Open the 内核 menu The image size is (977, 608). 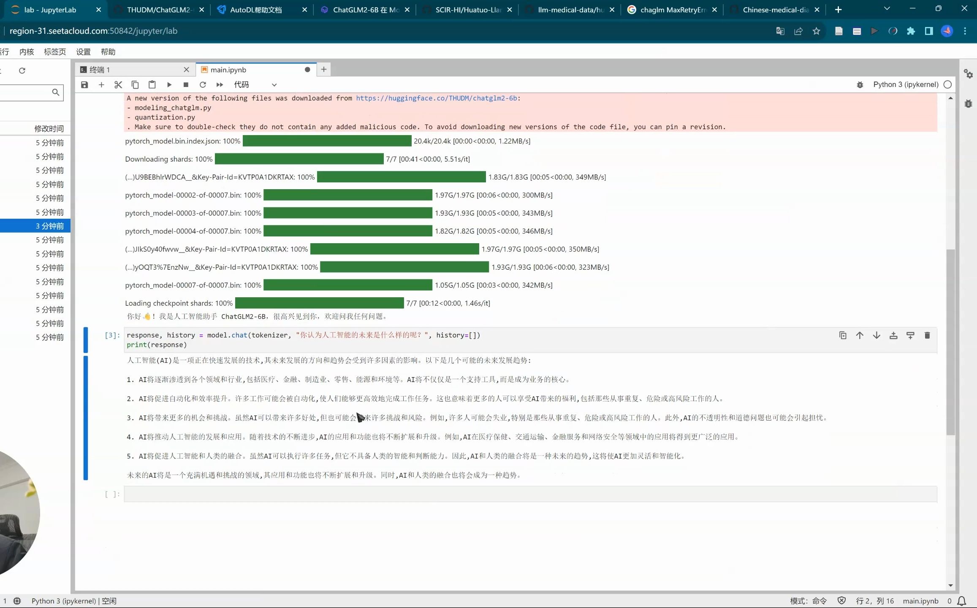(x=27, y=52)
